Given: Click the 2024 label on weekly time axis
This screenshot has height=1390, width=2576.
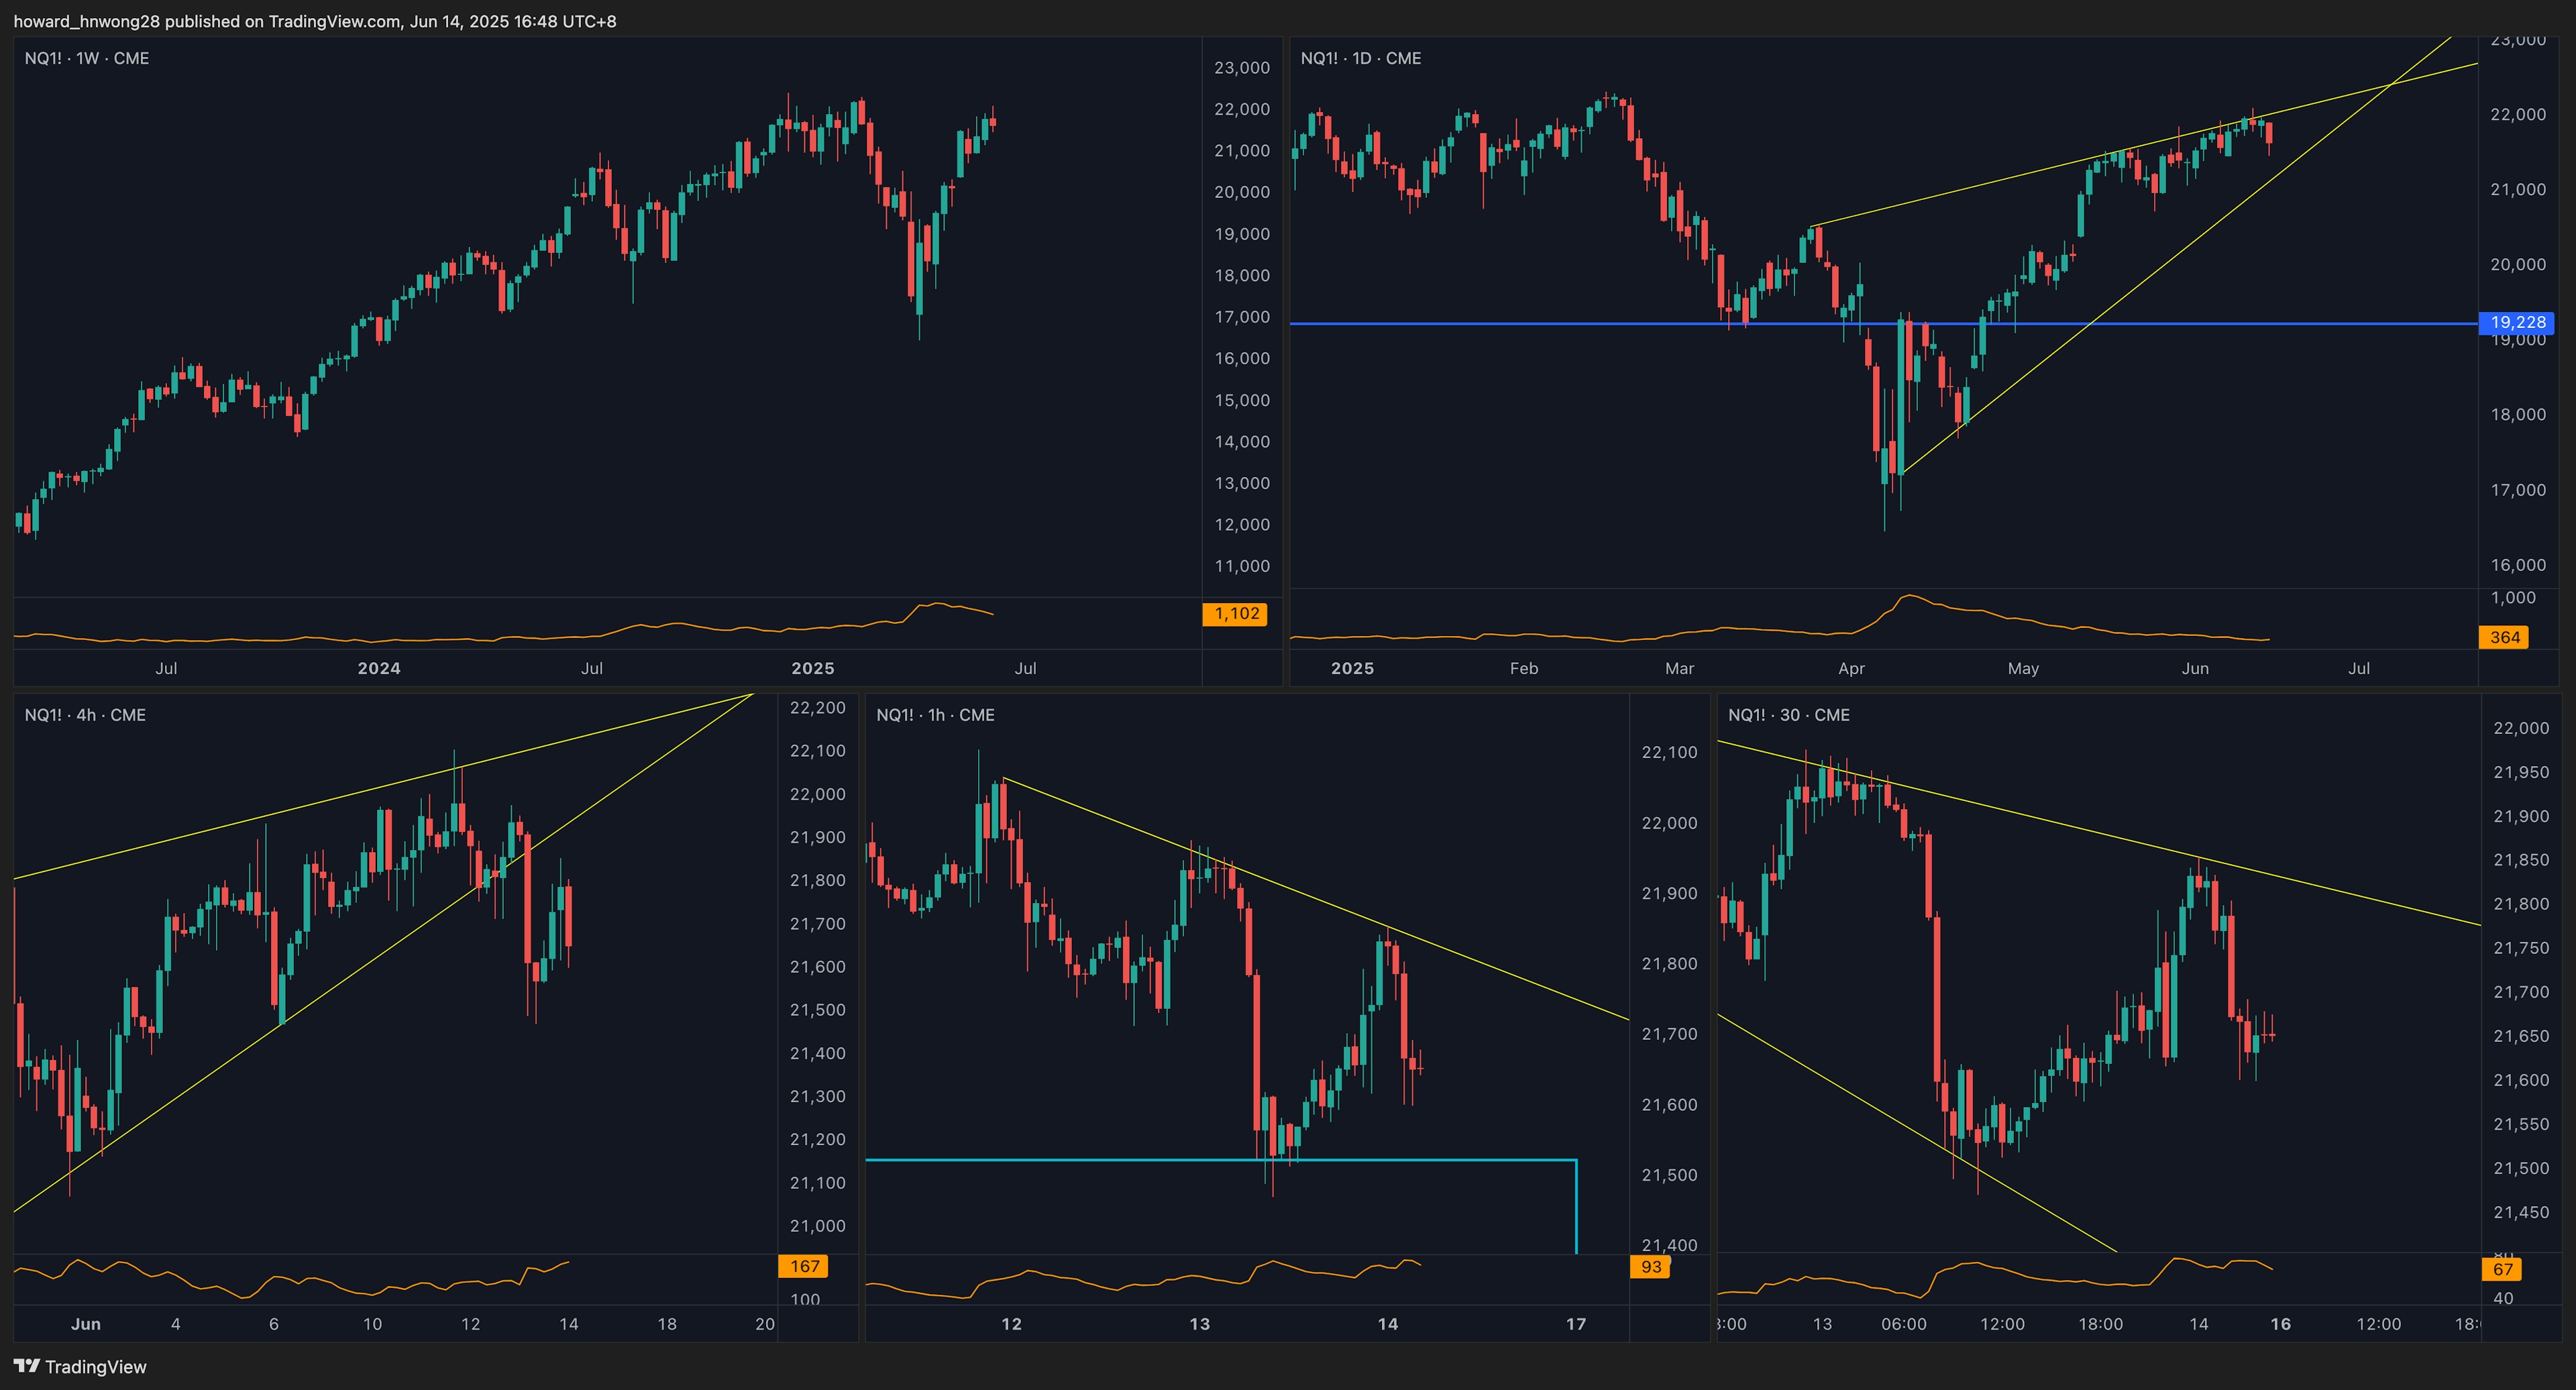Looking at the screenshot, I should (379, 668).
